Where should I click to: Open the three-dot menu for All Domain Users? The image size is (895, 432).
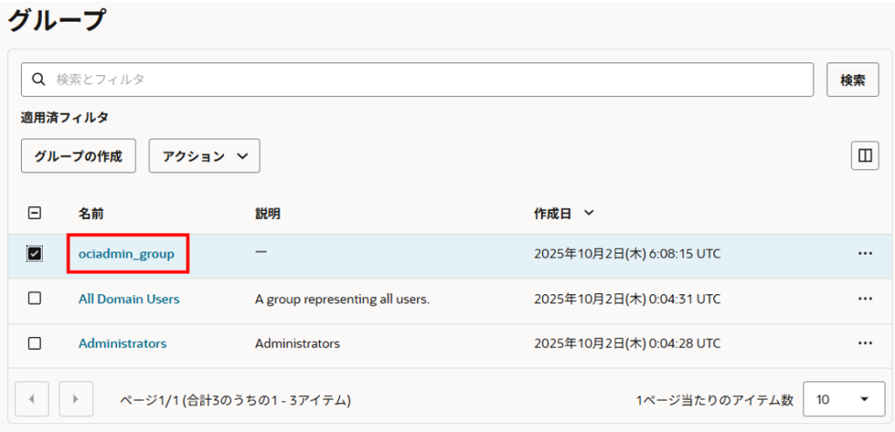864,298
